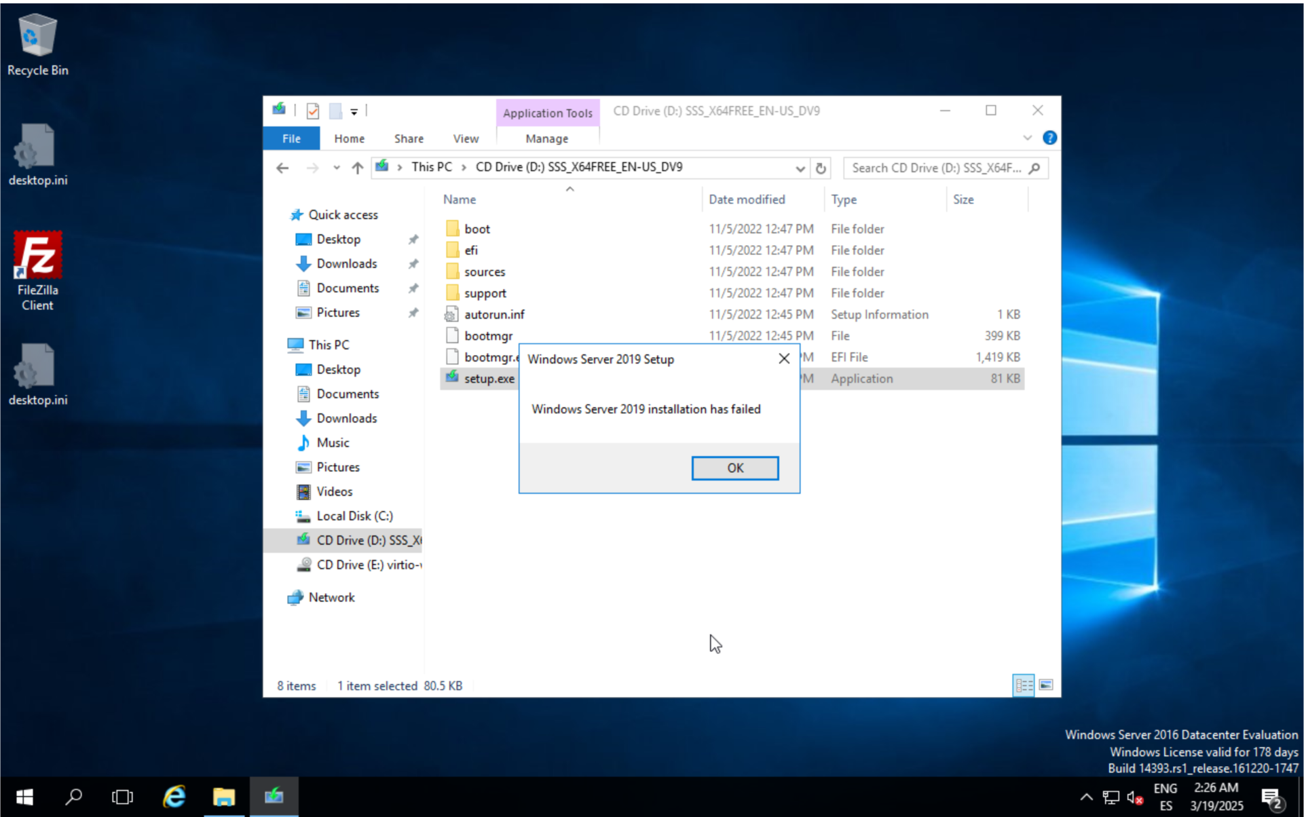The height and width of the screenshot is (817, 1306).
Task: Click the Properties quick access icon
Action: pos(313,111)
